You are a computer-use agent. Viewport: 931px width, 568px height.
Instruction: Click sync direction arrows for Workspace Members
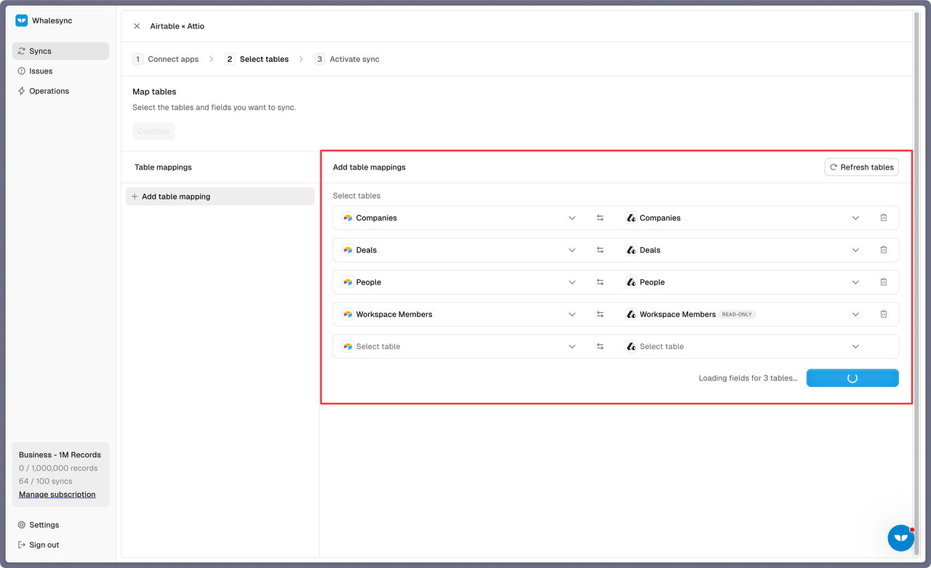click(x=600, y=314)
